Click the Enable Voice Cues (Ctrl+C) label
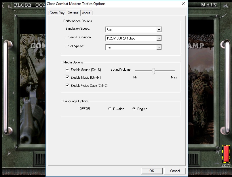232x177 pixels. [x=89, y=86]
